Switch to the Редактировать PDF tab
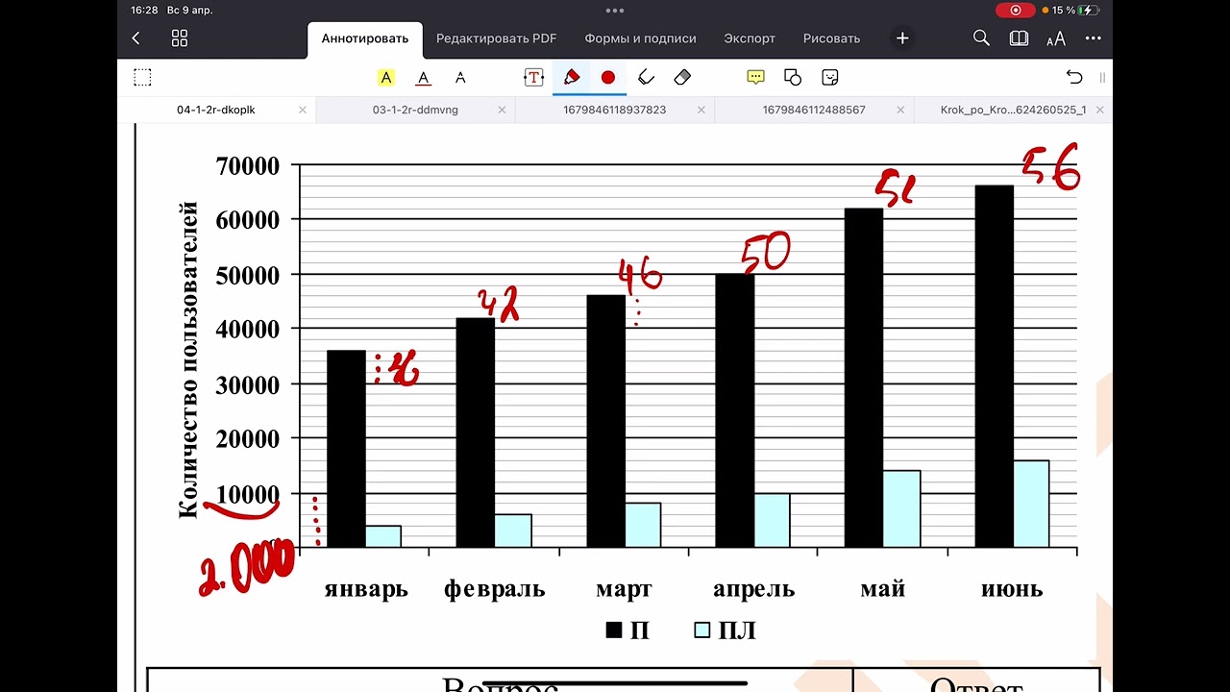Screen dimensions: 1230x692 tap(496, 38)
